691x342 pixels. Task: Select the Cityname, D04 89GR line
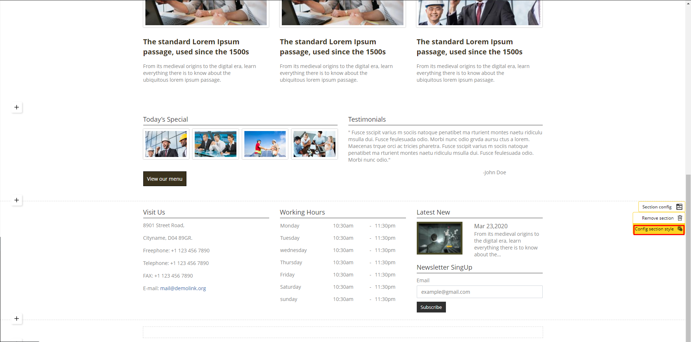[167, 238]
